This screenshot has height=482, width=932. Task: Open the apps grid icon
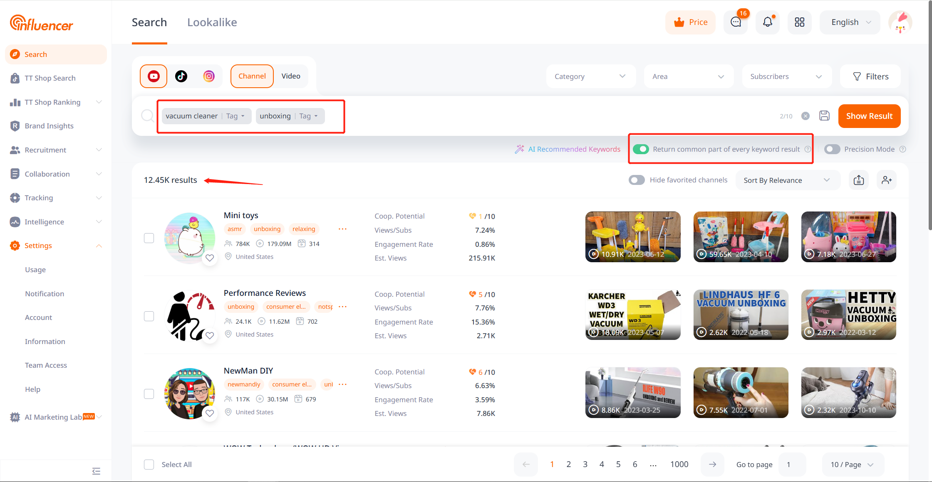tap(799, 22)
